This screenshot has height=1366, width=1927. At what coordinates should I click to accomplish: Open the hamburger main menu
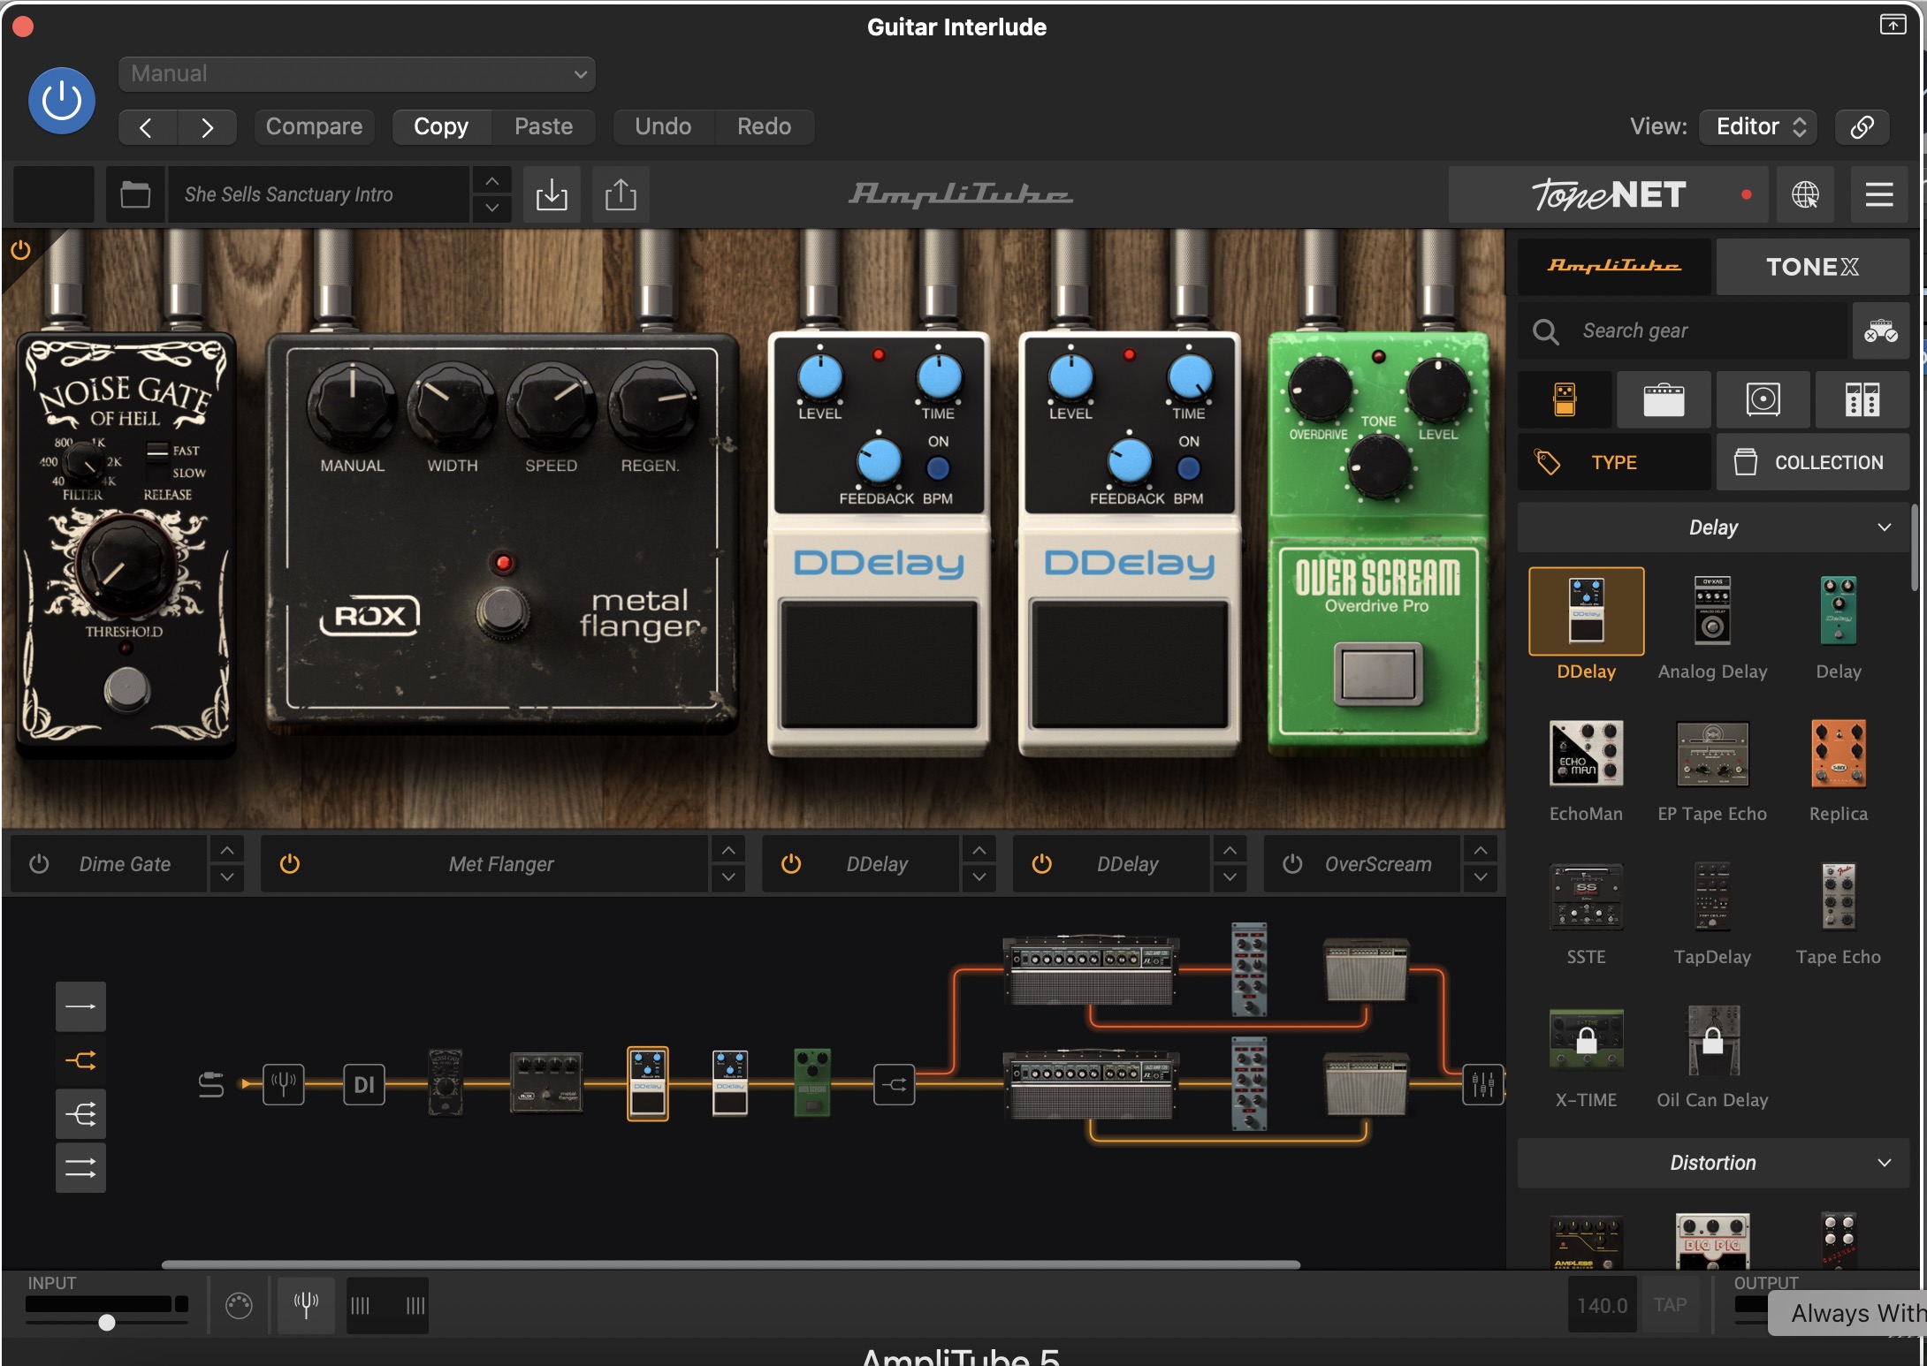pyautogui.click(x=1879, y=194)
